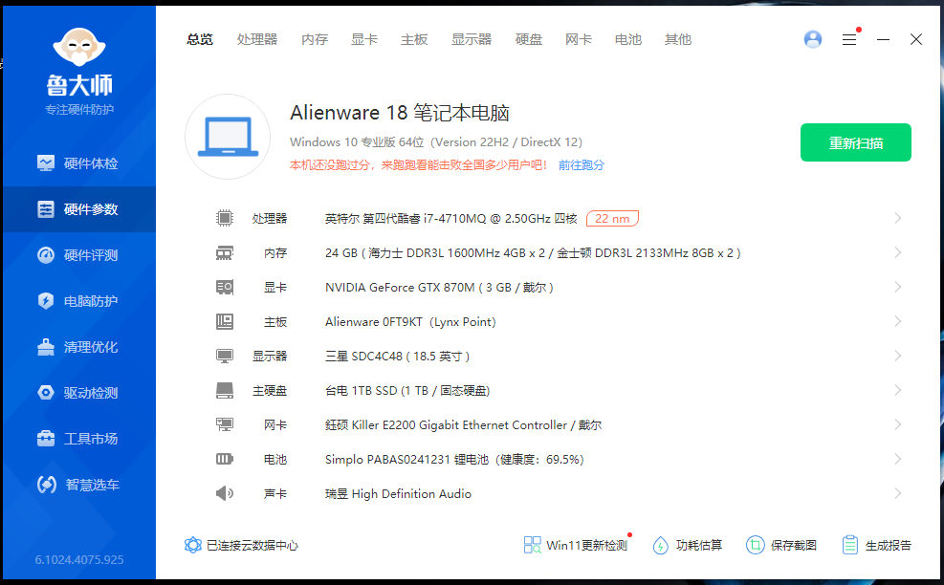Go to 清理优化 in the sidebar
This screenshot has height=585, width=944.
tap(78, 347)
